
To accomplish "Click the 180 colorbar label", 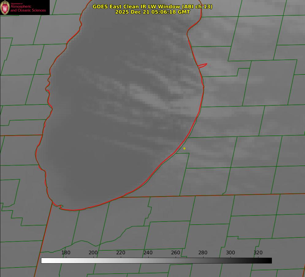I will tap(66, 252).
